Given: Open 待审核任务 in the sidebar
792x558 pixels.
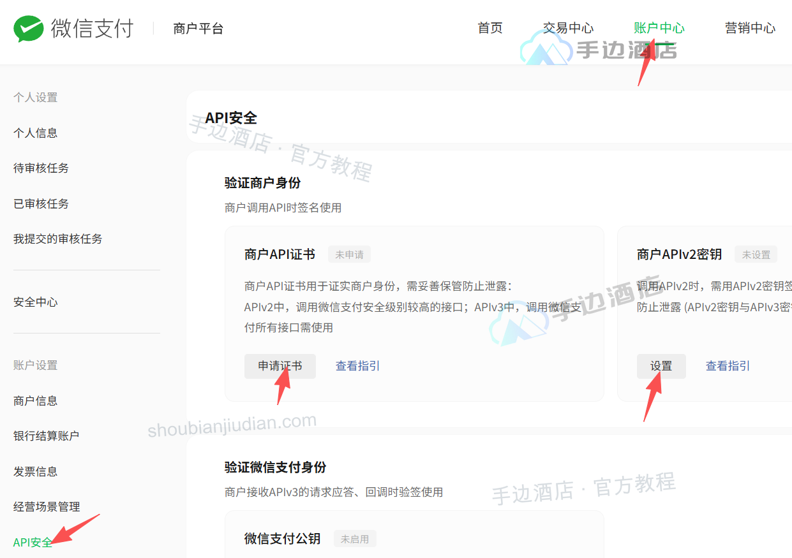Looking at the screenshot, I should point(41,168).
